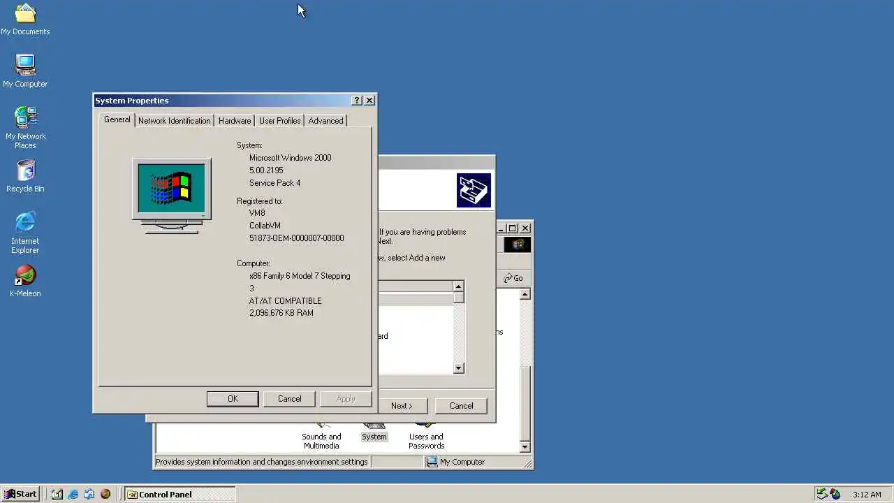Click the monitor image in System Properties
The width and height of the screenshot is (894, 503).
click(x=171, y=196)
